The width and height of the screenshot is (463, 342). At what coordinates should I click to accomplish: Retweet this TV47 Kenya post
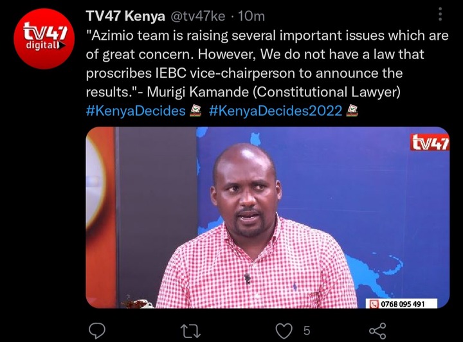click(x=191, y=331)
